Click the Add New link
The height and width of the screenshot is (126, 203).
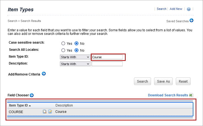pyautogui.click(x=176, y=9)
